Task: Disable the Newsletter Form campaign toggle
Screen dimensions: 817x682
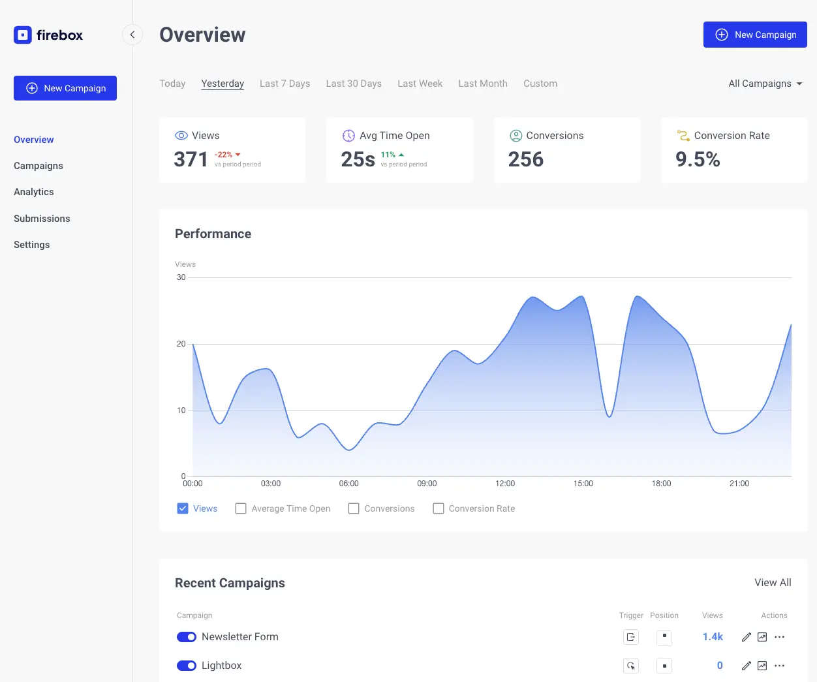Action: (187, 637)
